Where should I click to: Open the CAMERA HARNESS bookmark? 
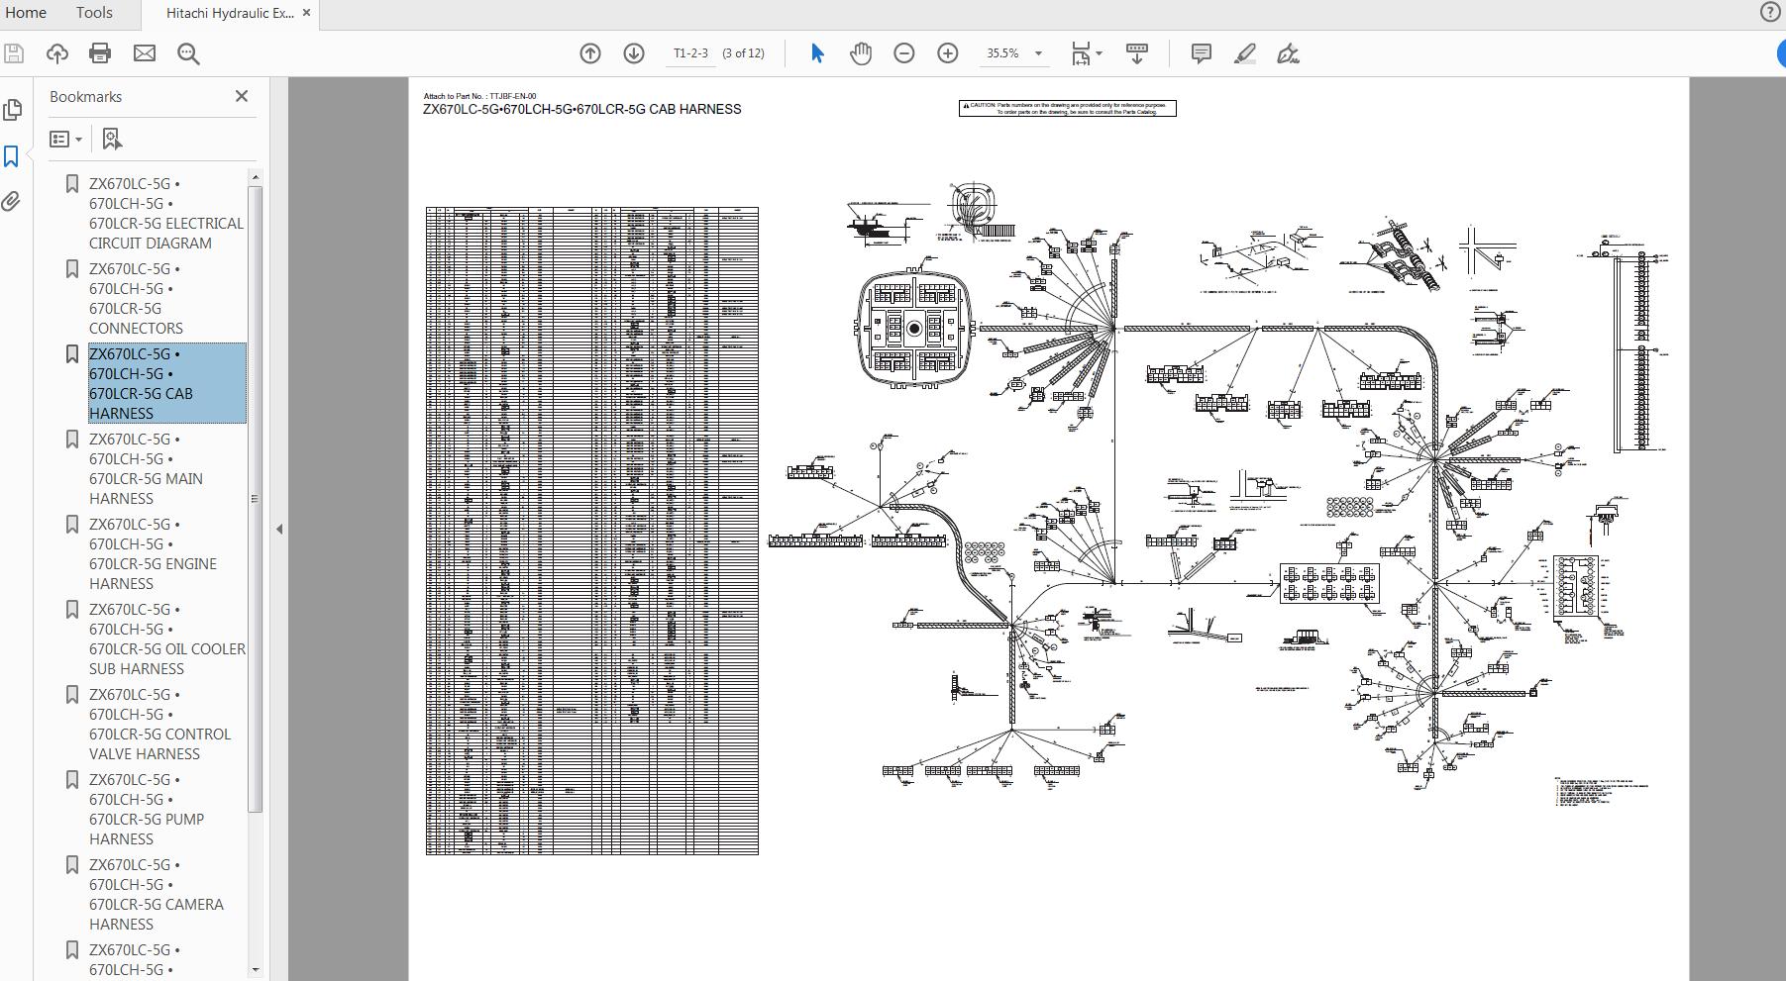[156, 894]
